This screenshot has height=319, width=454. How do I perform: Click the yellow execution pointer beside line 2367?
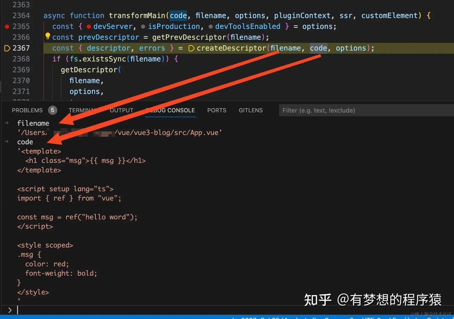7,48
